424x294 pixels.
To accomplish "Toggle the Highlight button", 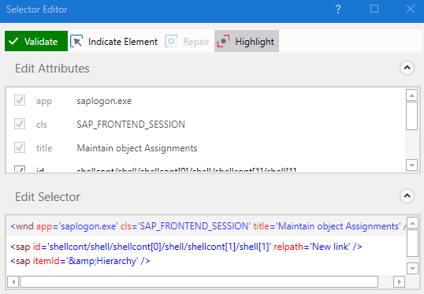I will (247, 41).
